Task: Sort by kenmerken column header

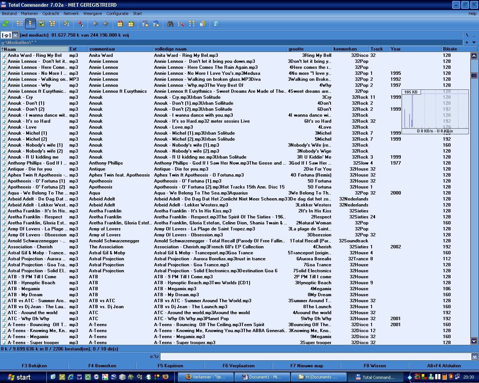Action: click(x=351, y=49)
